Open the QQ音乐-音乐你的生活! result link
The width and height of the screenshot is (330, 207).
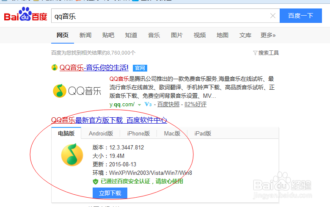point(94,68)
